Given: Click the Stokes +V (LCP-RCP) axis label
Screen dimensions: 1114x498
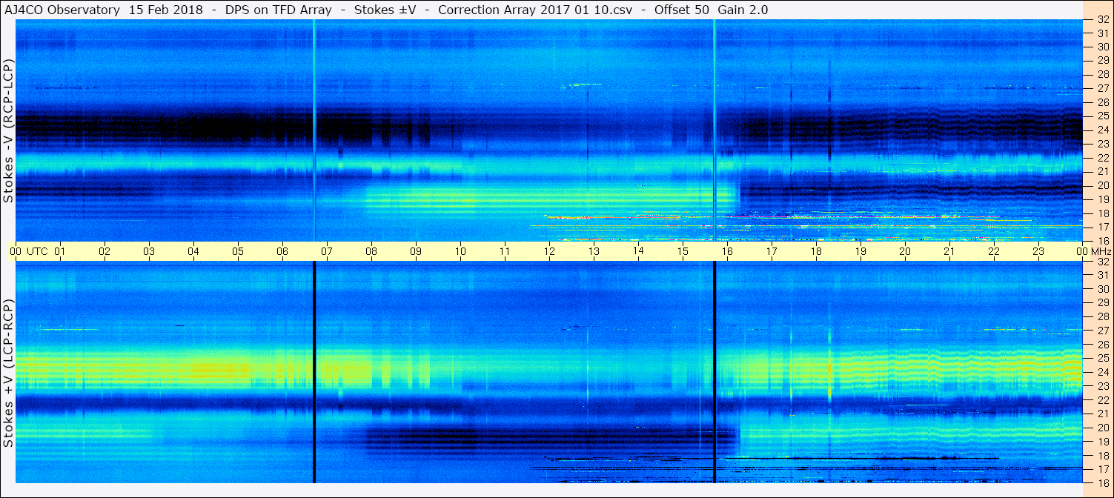Looking at the screenshot, I should click(x=8, y=374).
